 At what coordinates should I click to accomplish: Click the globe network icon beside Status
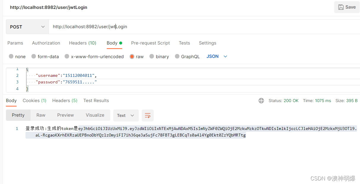261,101
